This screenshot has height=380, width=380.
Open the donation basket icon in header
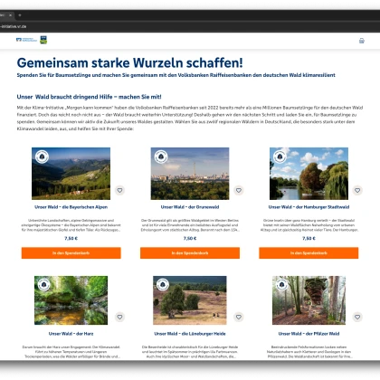[362, 41]
